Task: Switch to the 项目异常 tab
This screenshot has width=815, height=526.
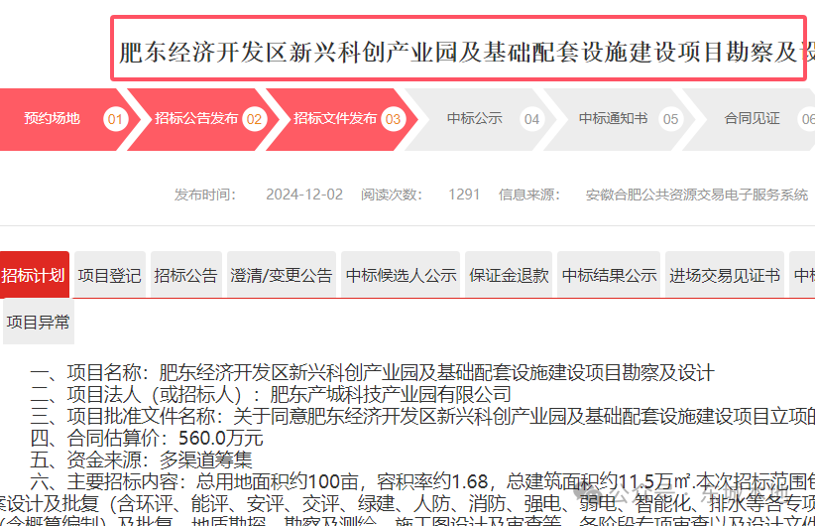Action: pos(39,323)
